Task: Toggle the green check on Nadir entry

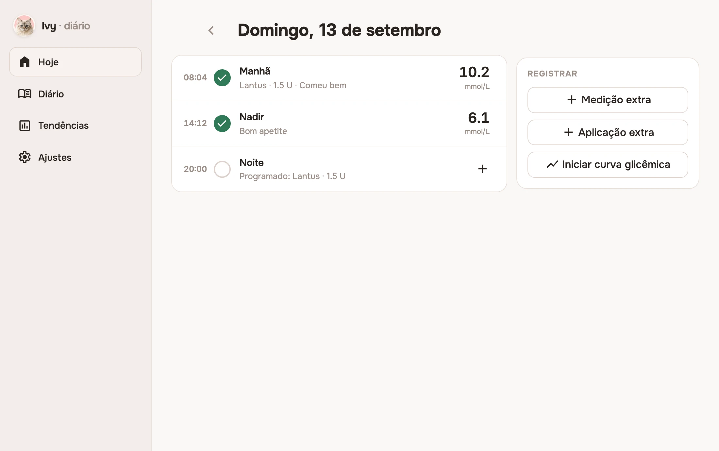Action: [222, 124]
